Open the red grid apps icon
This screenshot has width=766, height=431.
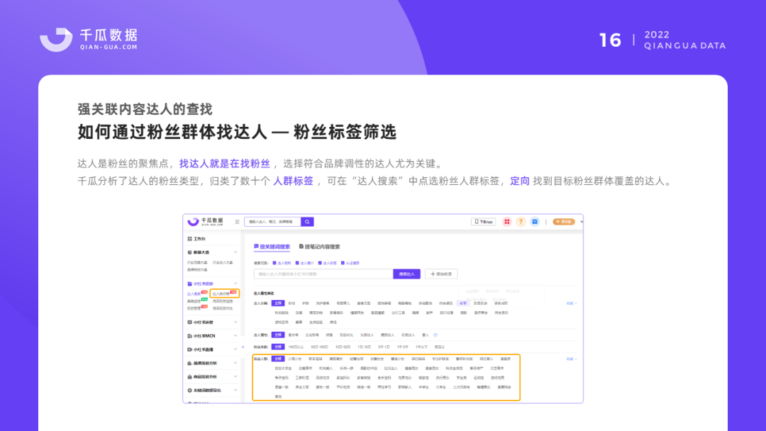(507, 222)
